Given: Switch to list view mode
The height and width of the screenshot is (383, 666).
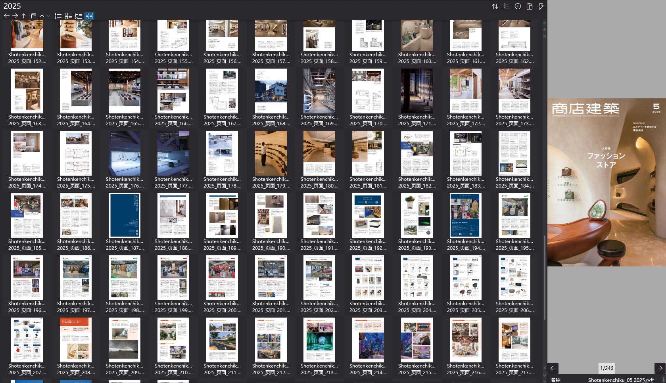Looking at the screenshot, I should (x=58, y=15).
